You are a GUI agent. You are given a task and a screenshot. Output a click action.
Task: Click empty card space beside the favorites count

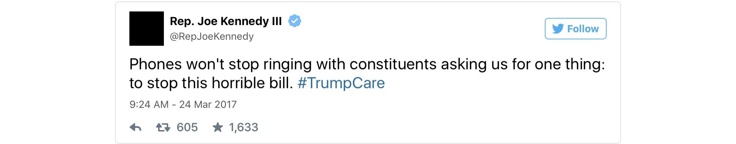[x=431, y=127]
